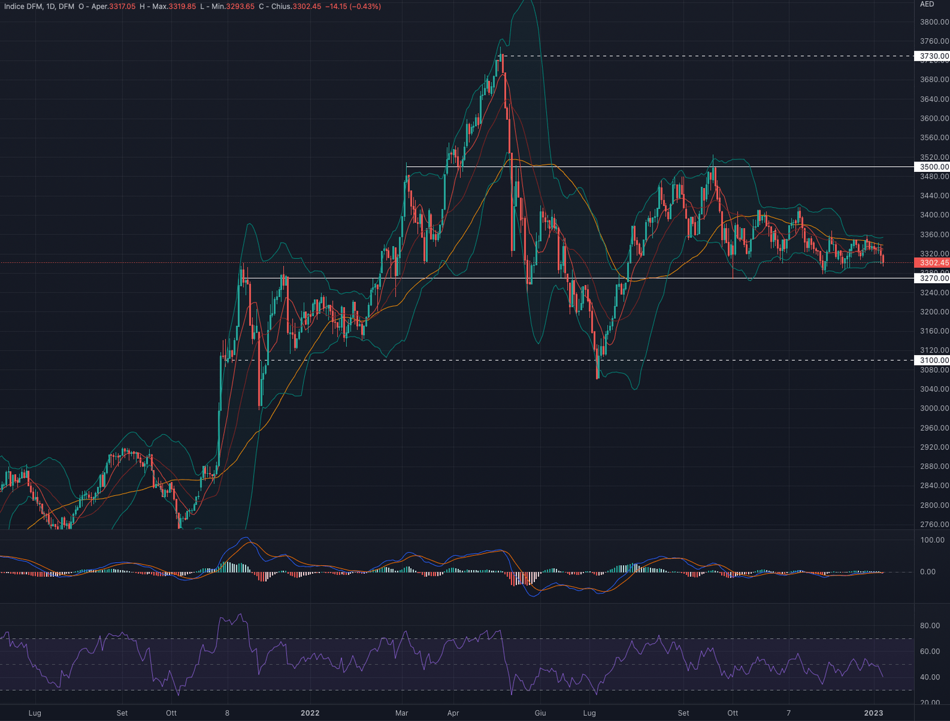This screenshot has width=950, height=721.
Task: Click the 2880.00 price axis label
Action: coord(934,466)
